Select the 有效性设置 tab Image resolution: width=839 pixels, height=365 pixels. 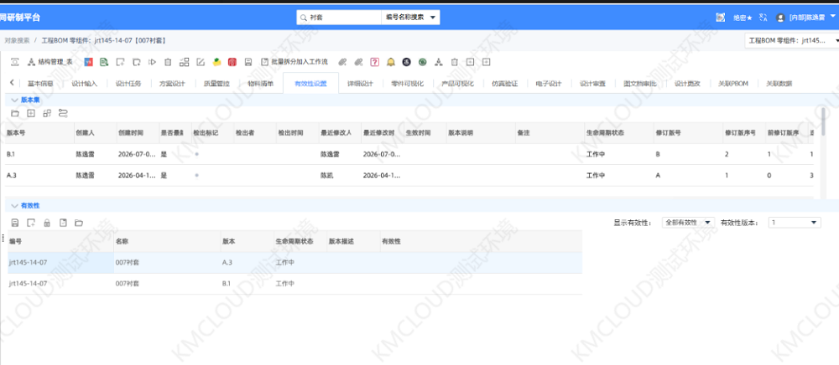[x=310, y=83]
